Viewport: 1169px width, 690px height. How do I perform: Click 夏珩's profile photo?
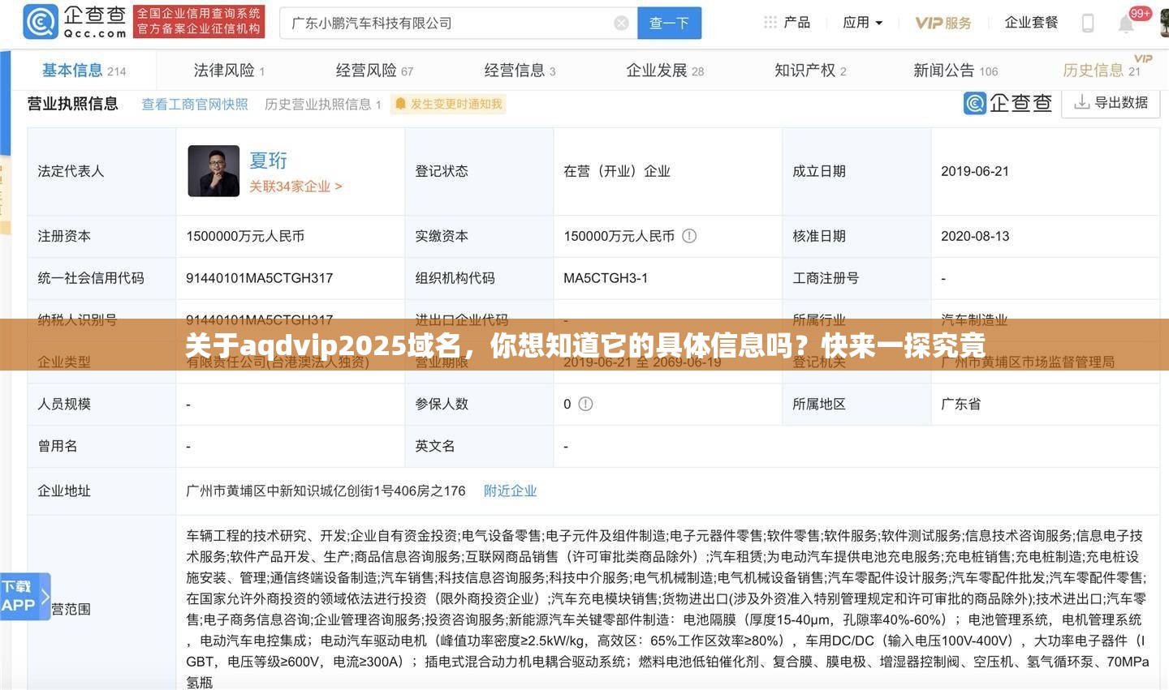214,170
